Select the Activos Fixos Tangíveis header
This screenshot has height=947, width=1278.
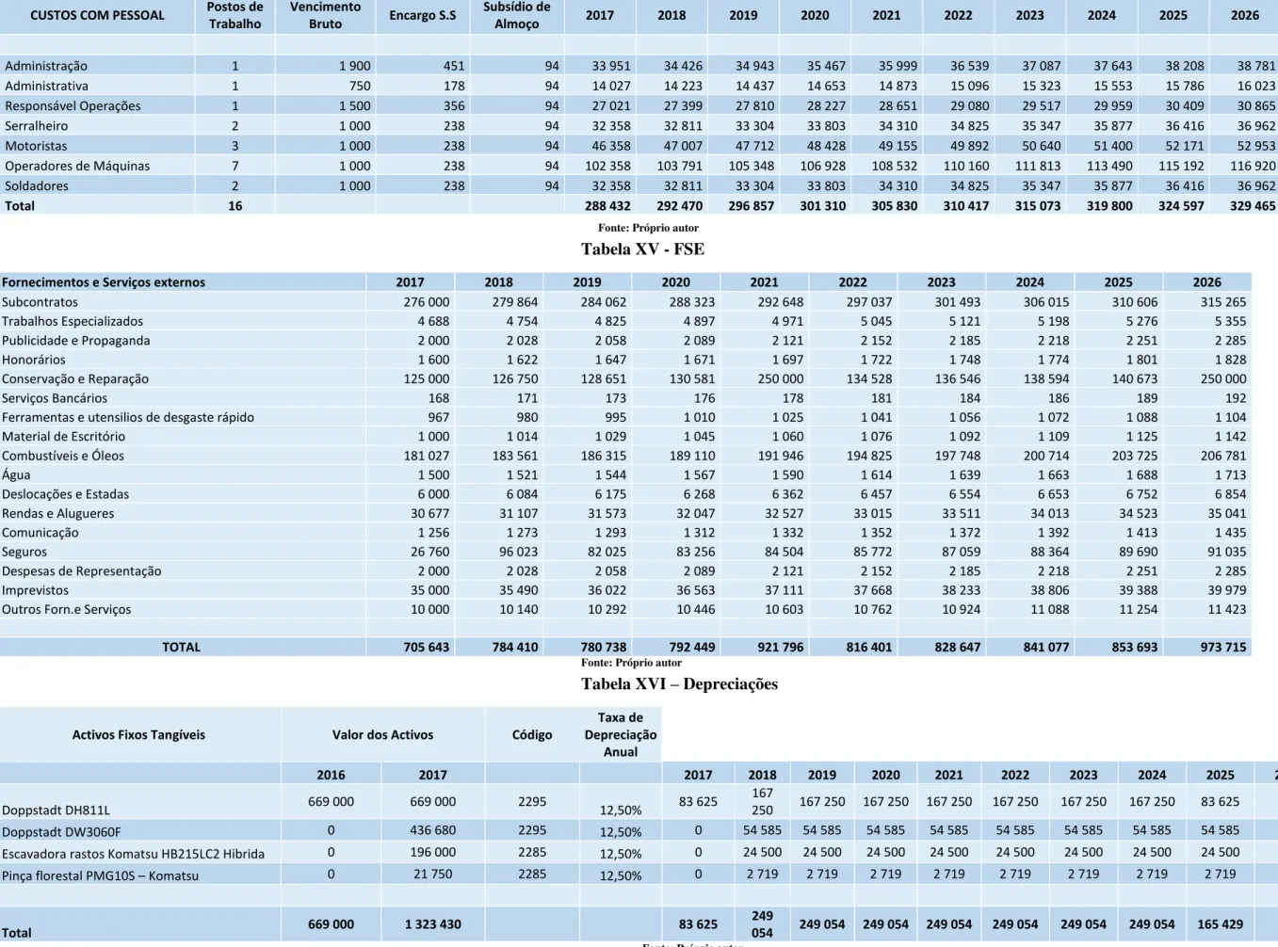138,734
